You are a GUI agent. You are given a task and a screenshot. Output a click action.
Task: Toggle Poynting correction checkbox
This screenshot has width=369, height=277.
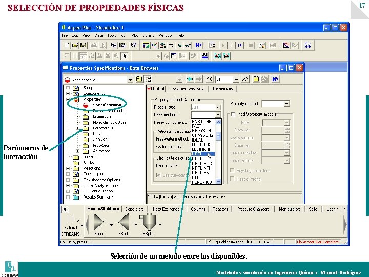(232, 170)
